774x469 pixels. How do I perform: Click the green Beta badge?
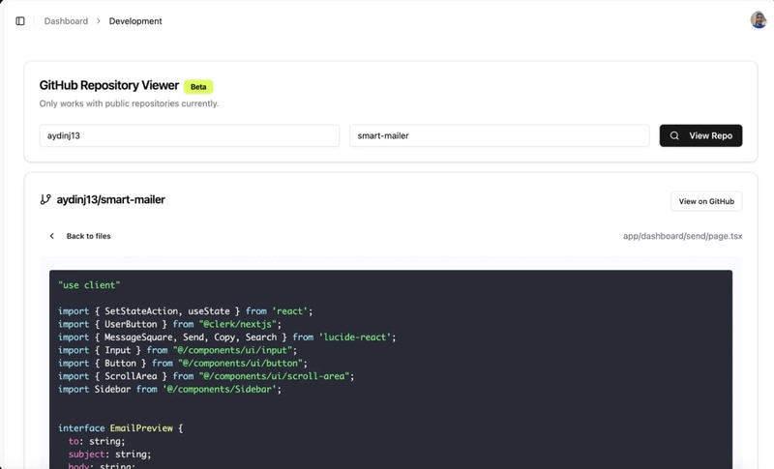click(x=198, y=87)
